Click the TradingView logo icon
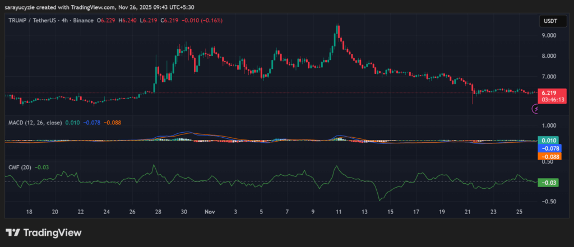The height and width of the screenshot is (247, 574). click(13, 232)
